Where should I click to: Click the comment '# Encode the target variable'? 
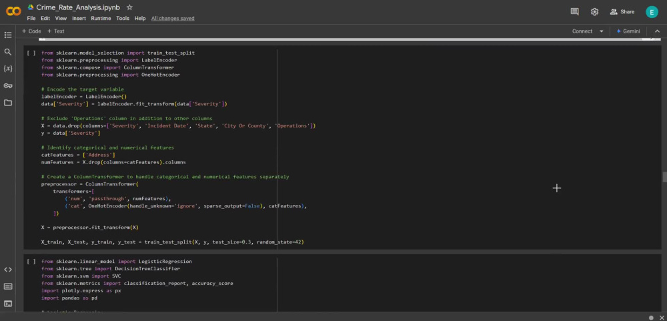pos(83,89)
